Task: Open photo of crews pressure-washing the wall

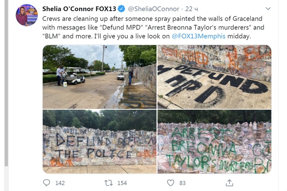Action: pos(99,77)
